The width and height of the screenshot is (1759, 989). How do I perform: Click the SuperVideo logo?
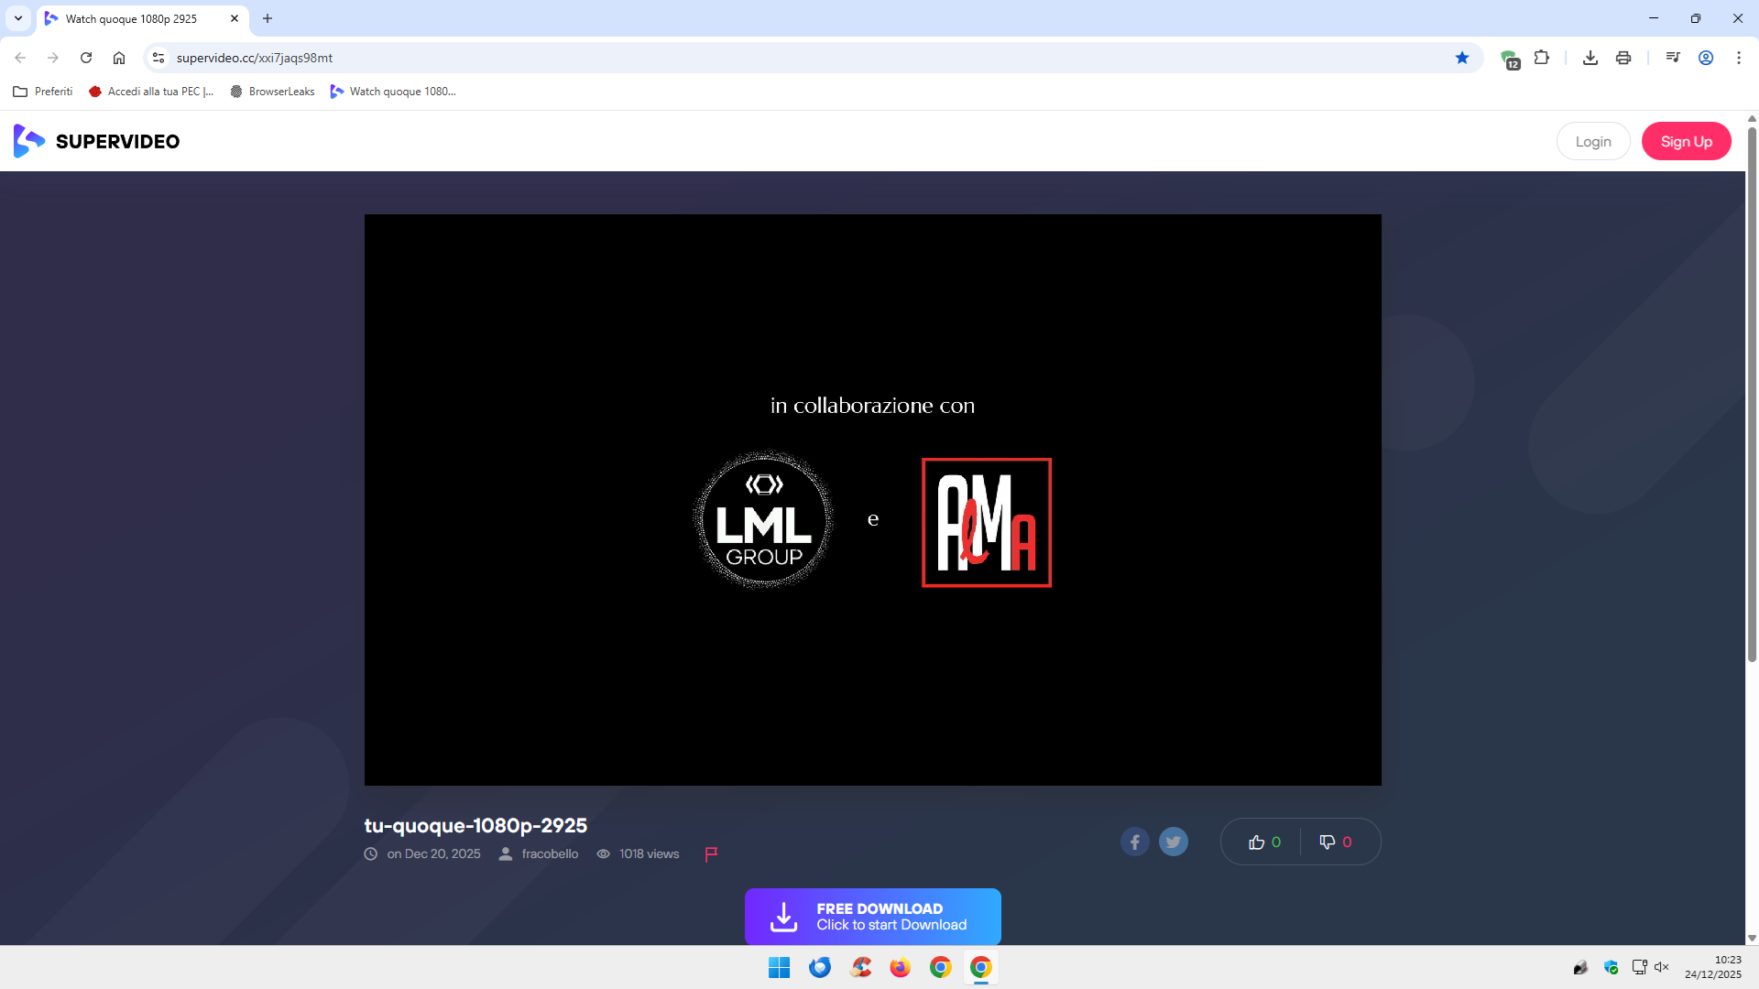(97, 141)
